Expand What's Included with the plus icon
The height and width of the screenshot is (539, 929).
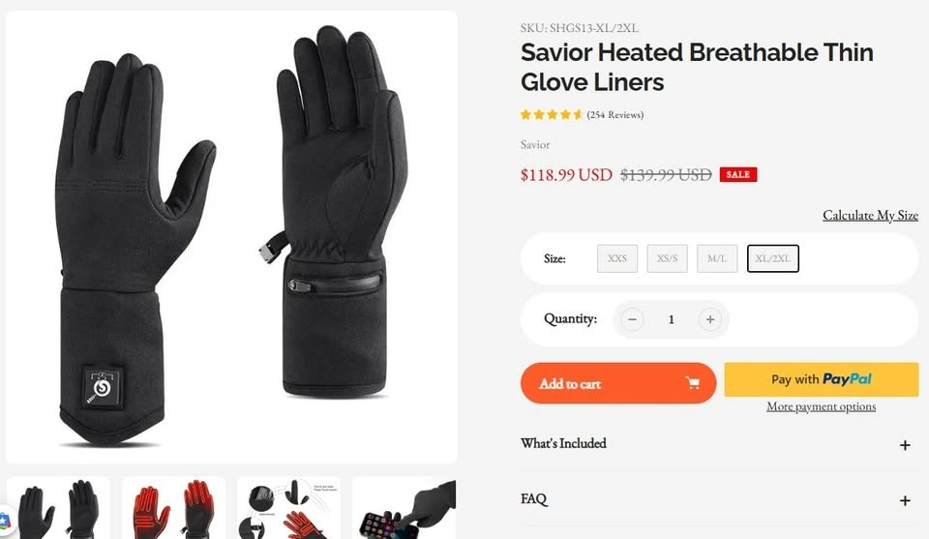905,445
